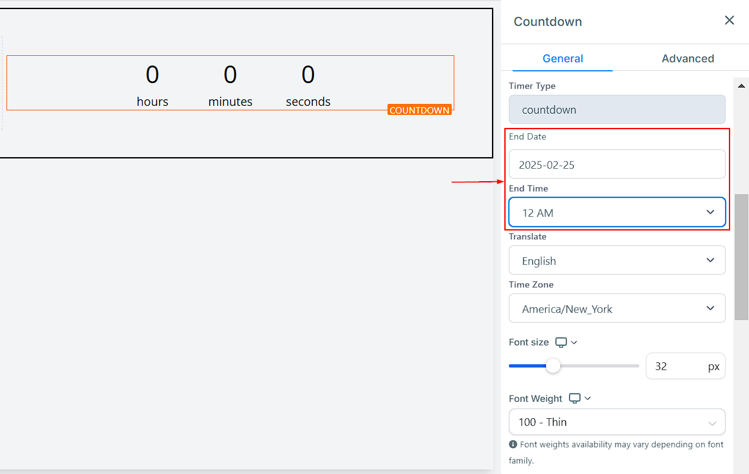Select the hours digit in the preview

tap(152, 75)
